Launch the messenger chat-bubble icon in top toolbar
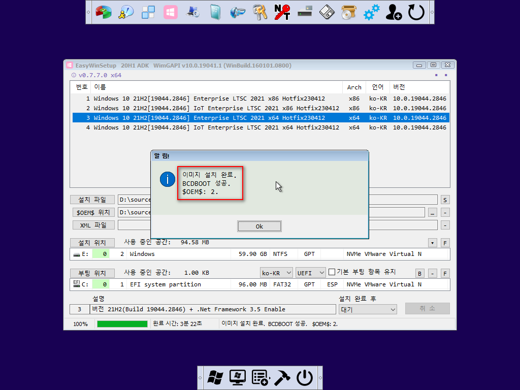Image resolution: width=520 pixels, height=390 pixels. point(126,12)
